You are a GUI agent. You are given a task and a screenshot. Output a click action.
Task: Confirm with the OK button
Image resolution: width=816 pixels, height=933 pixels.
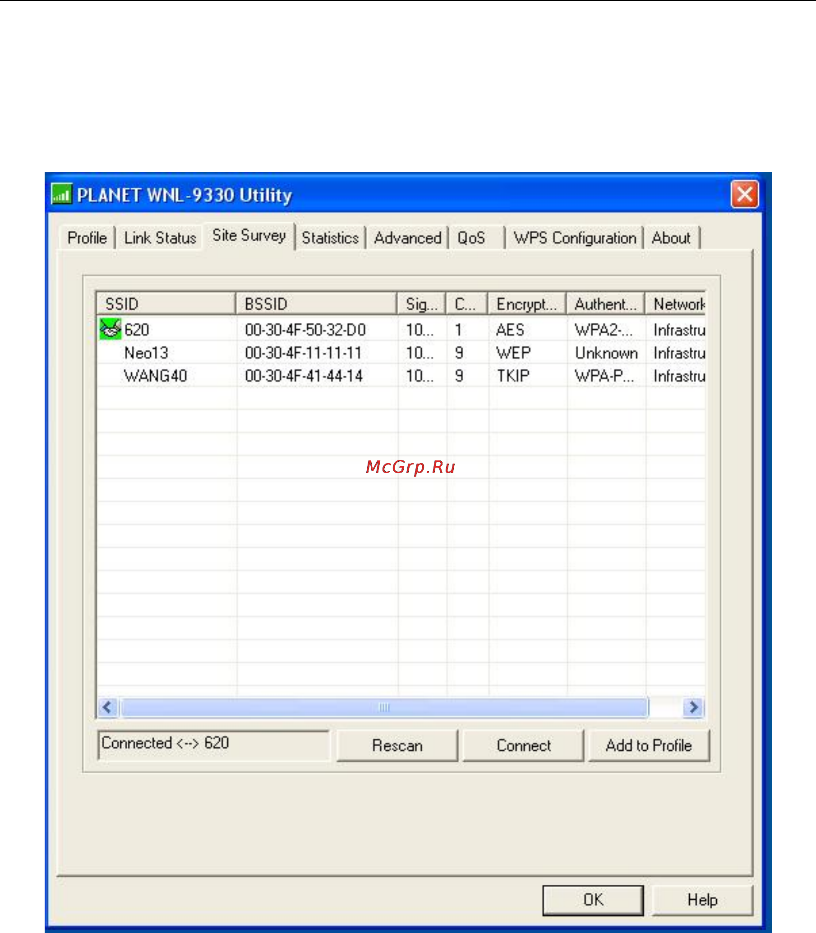point(593,900)
